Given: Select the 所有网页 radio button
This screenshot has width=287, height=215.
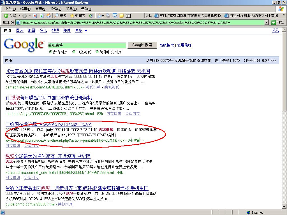Looking at the screenshot, I should [50, 52].
